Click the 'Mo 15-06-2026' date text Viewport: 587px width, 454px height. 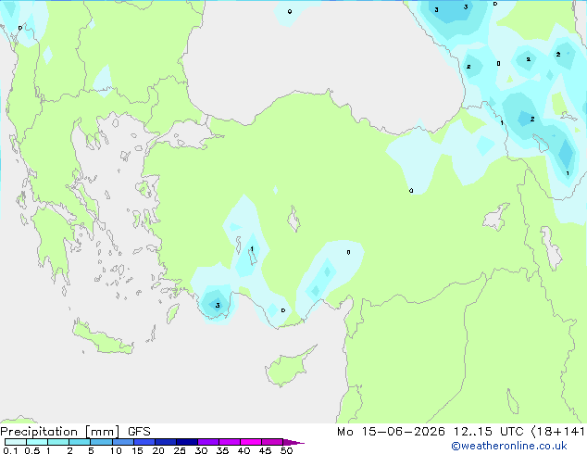pos(391,432)
